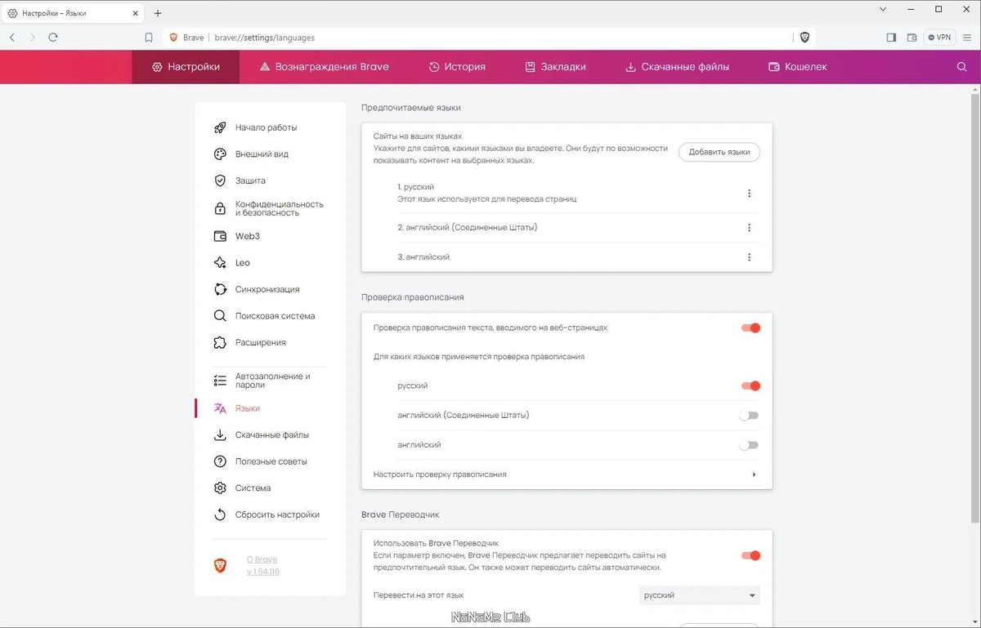Select the Защита sidebar text label
The height and width of the screenshot is (628, 981).
pos(250,180)
